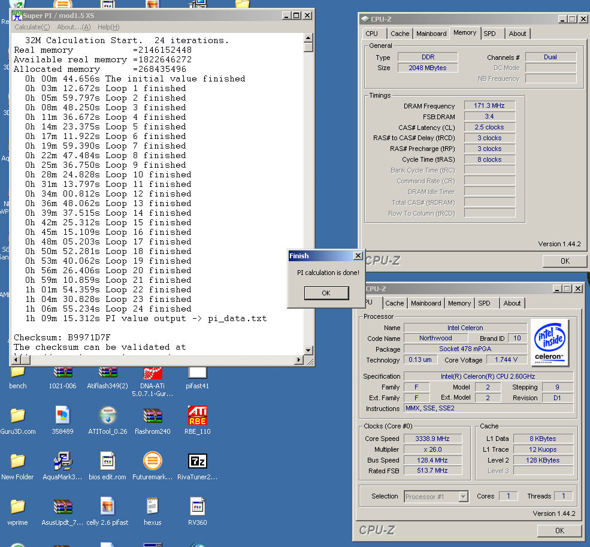
Task: Click the DRAM Frequency value 171.3 MHz
Action: pyautogui.click(x=489, y=106)
